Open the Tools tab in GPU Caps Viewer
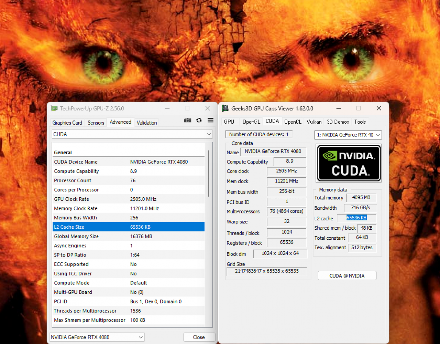Screen dimensions: 440x344 click(360, 122)
